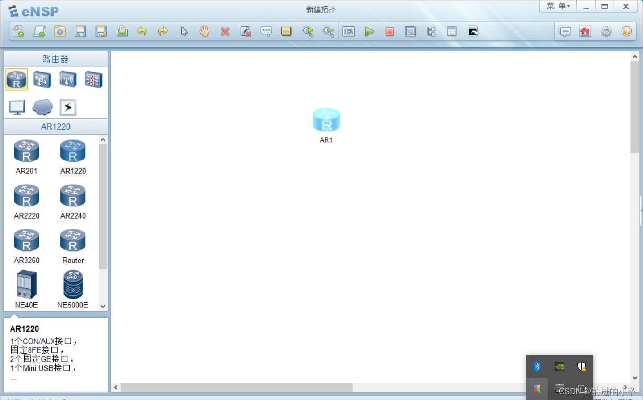Redo the last action
Screen dimensions: 643x400
[x=163, y=31]
